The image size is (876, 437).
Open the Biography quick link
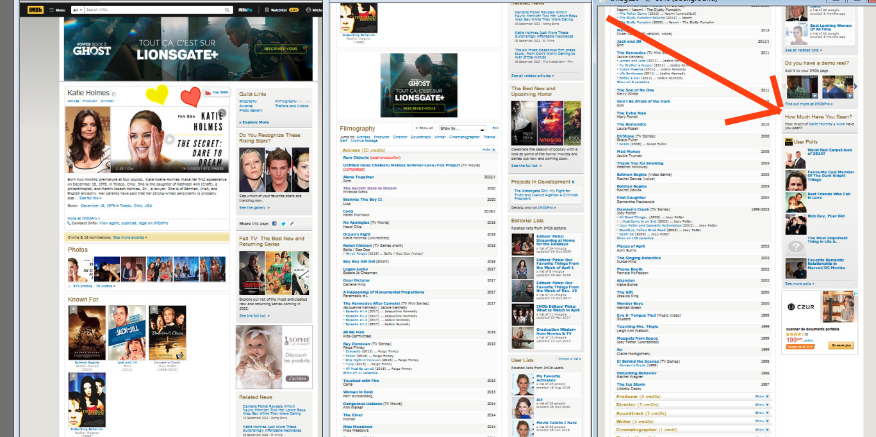click(248, 101)
